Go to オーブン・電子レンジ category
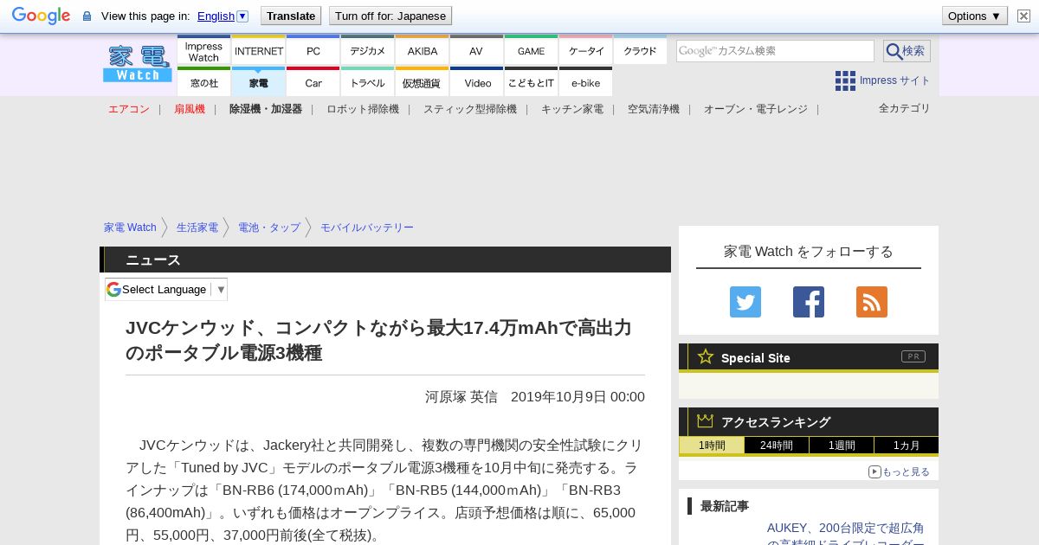1039x545 pixels. pyautogui.click(x=756, y=109)
